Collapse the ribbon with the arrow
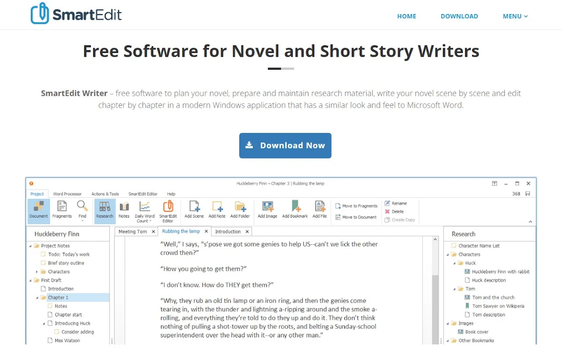This screenshot has width=562, height=351. (x=530, y=222)
